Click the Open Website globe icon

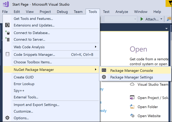(132, 116)
